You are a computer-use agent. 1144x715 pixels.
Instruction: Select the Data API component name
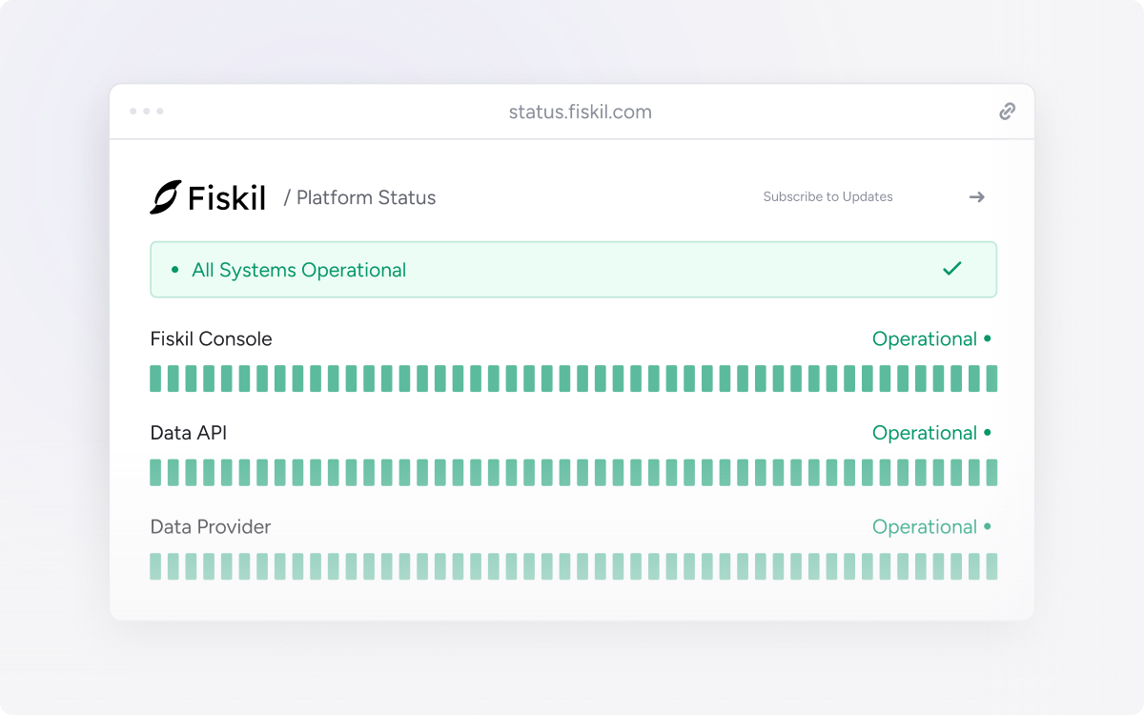tap(189, 433)
